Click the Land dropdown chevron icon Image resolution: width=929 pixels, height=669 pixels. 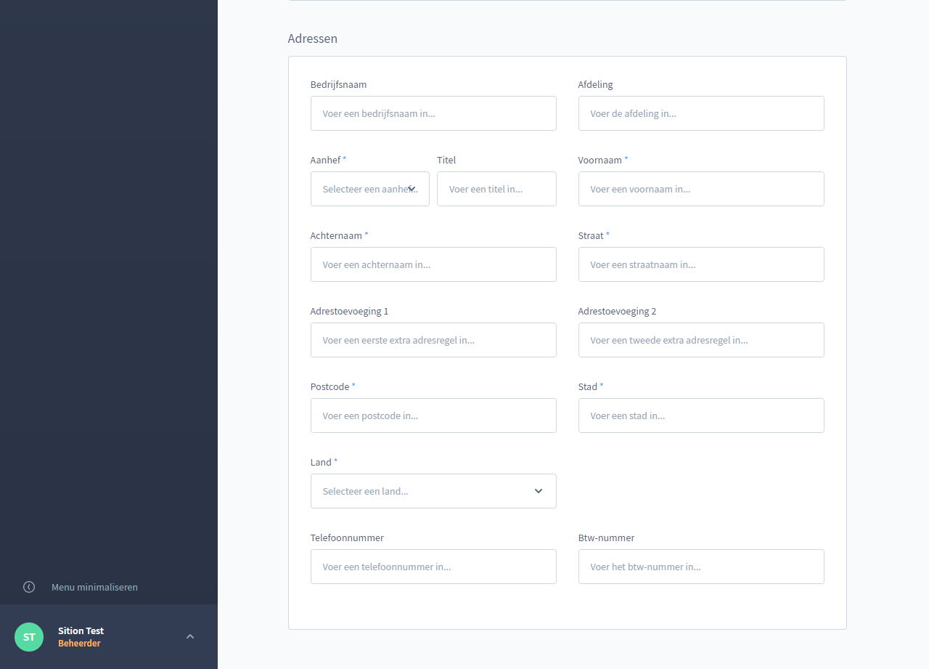[538, 491]
